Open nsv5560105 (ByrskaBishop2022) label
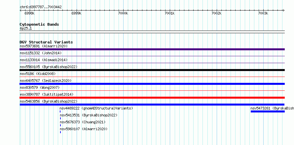 (x=49, y=67)
